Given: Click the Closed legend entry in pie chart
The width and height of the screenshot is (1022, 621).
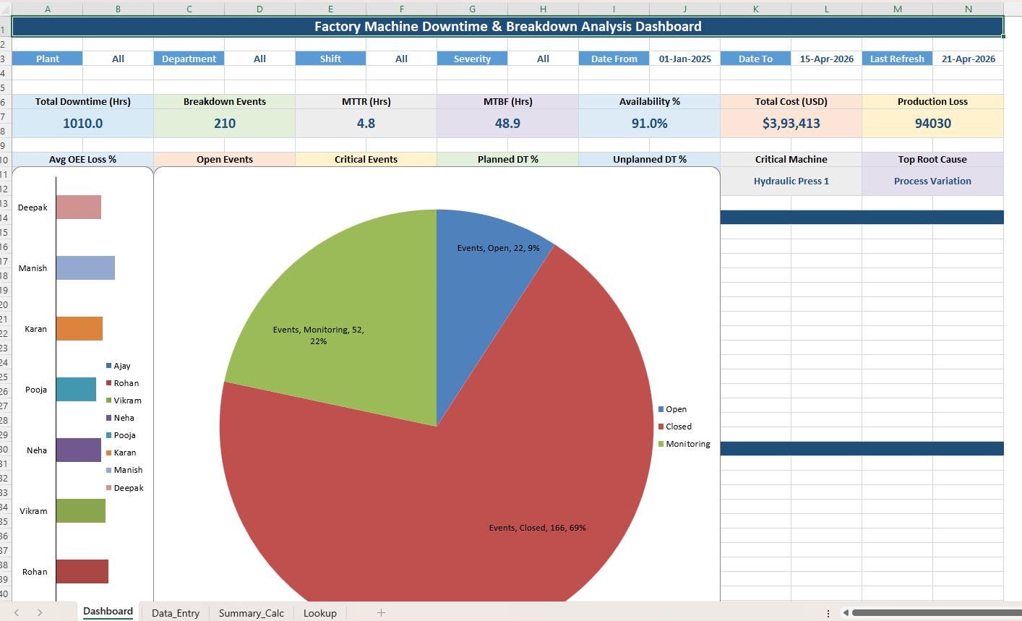Looking at the screenshot, I should click(675, 427).
